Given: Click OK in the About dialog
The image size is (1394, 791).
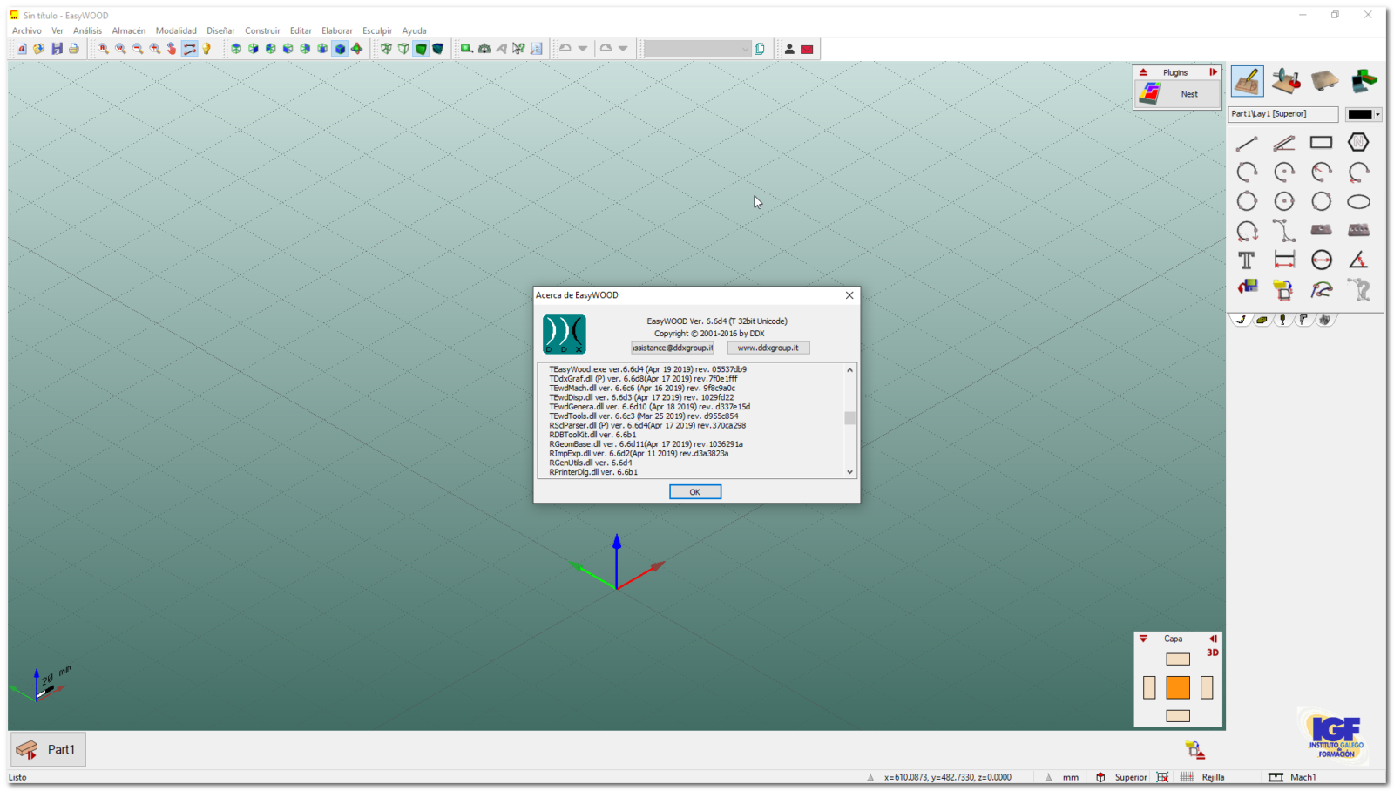Looking at the screenshot, I should [x=694, y=492].
